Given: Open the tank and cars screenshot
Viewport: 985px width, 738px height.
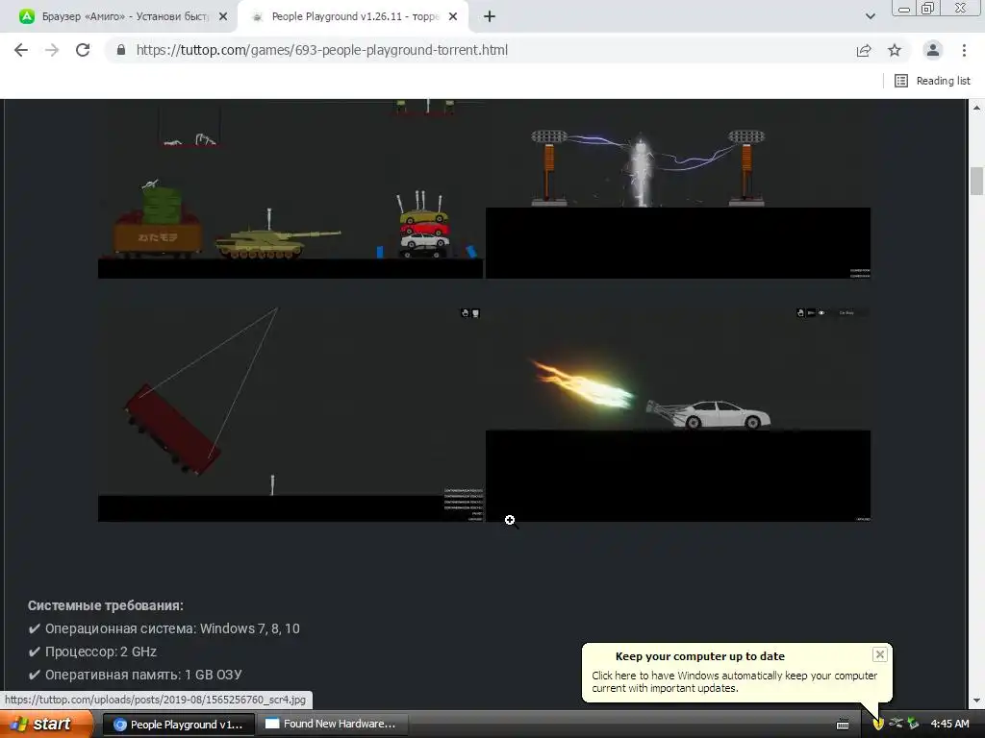Looking at the screenshot, I should click(290, 188).
